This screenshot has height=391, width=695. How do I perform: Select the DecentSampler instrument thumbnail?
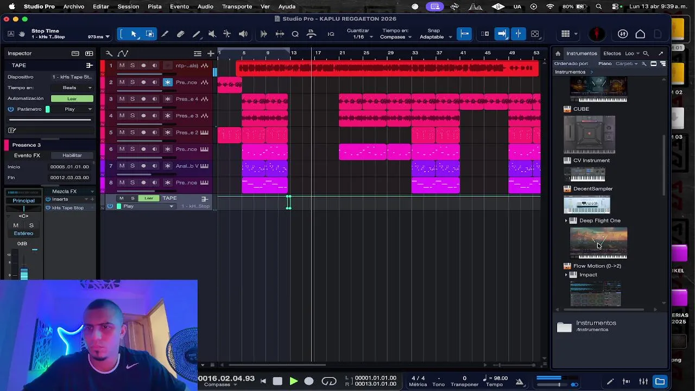click(587, 205)
